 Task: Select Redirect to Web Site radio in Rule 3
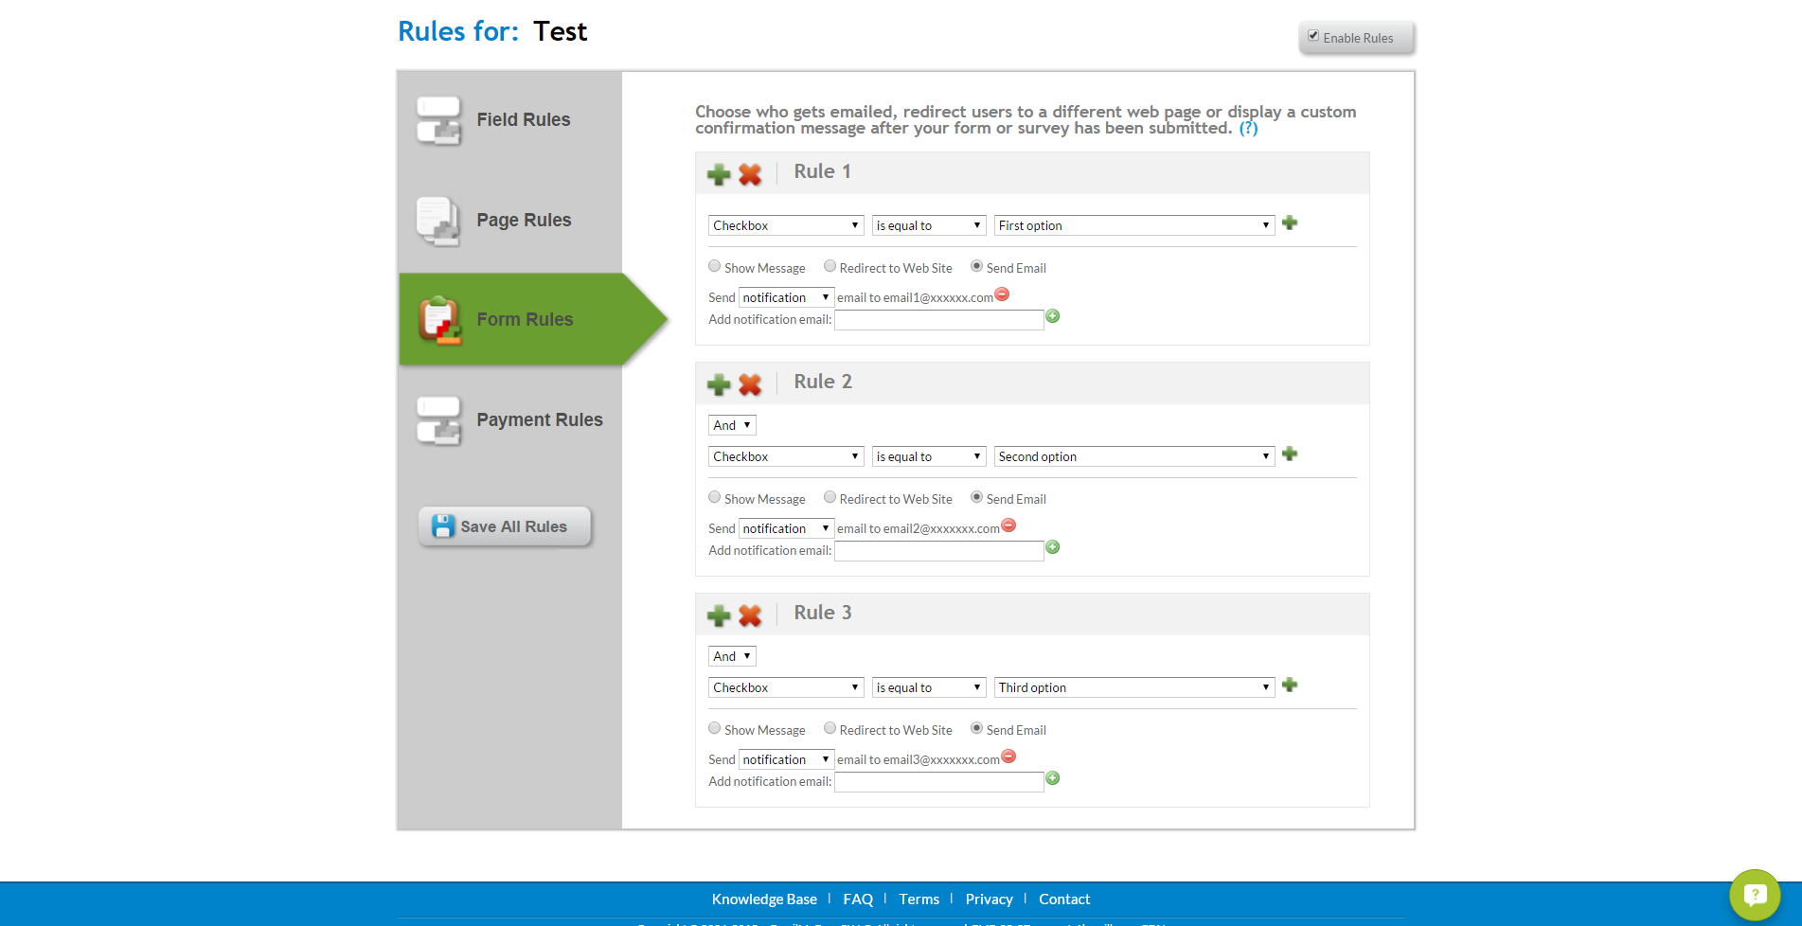pyautogui.click(x=830, y=728)
